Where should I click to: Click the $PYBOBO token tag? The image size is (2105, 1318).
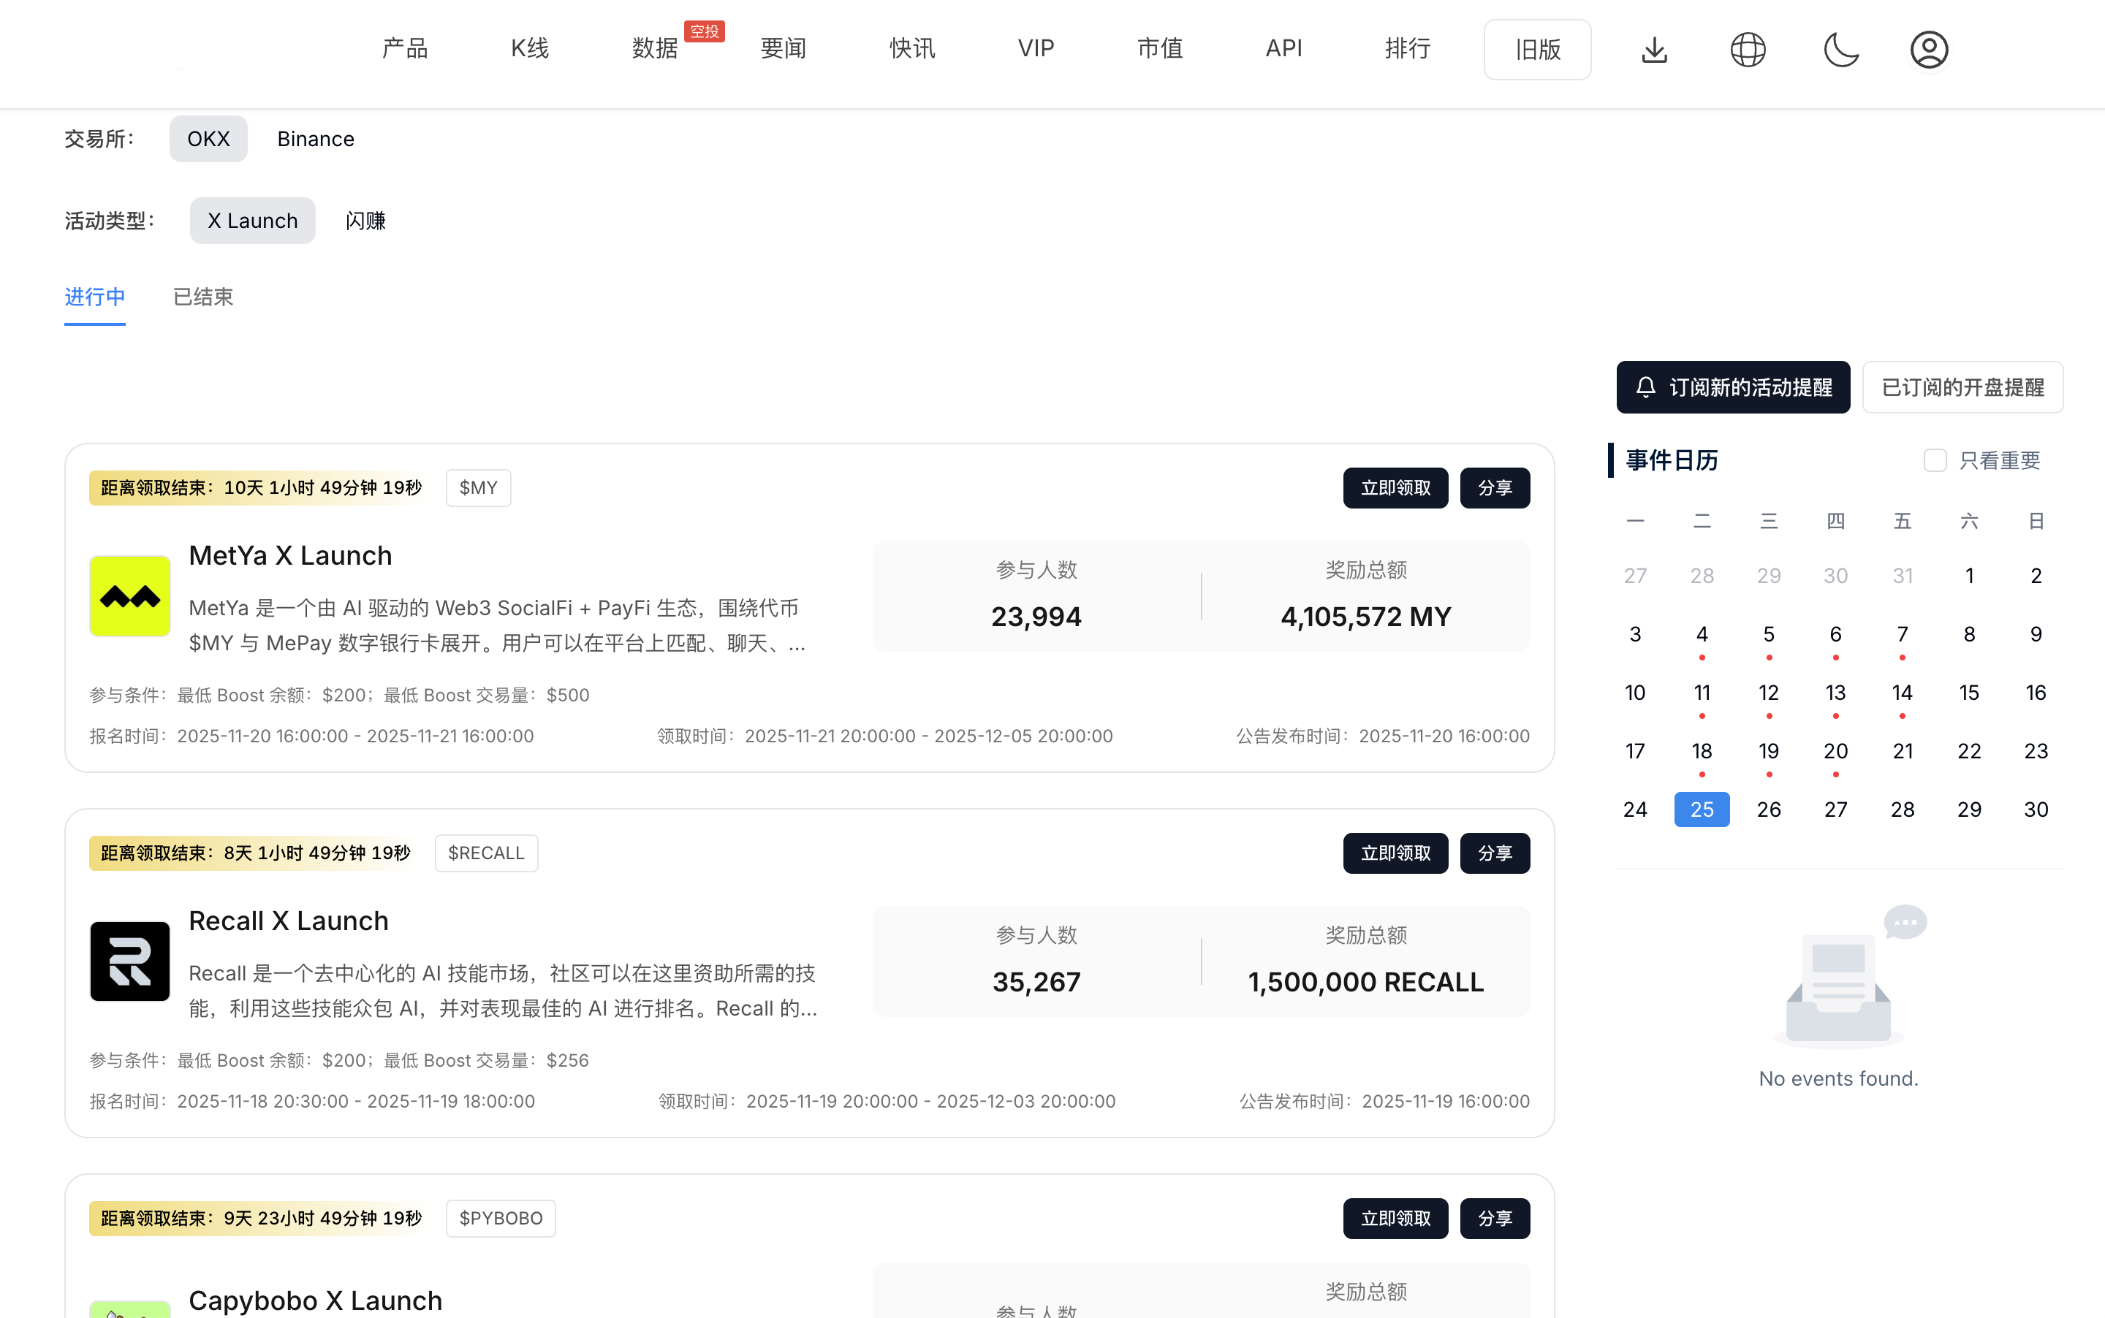click(501, 1218)
